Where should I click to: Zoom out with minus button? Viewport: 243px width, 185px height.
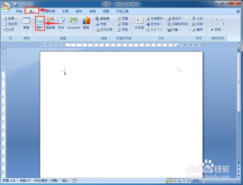pyautogui.click(x=204, y=180)
